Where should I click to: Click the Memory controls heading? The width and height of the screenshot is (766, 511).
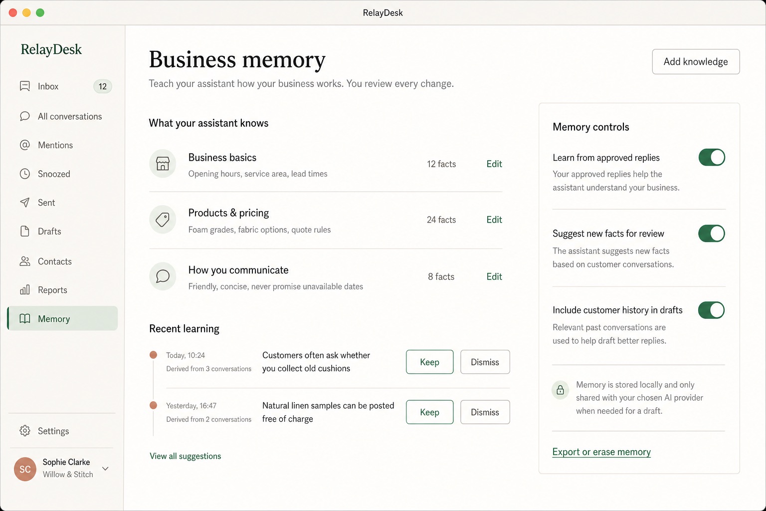click(x=591, y=127)
